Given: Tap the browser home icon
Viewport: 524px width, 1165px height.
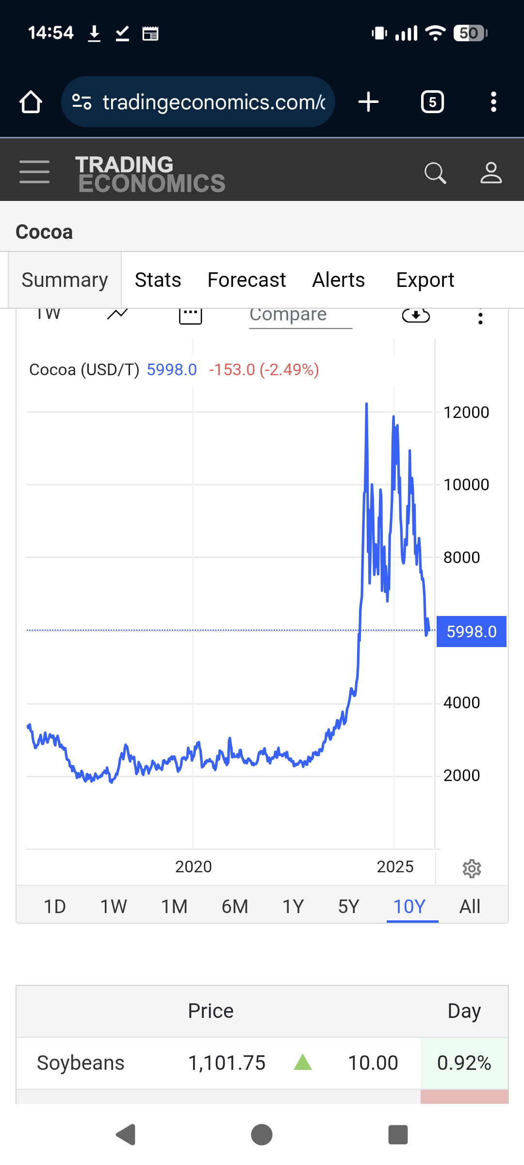Looking at the screenshot, I should (31, 102).
